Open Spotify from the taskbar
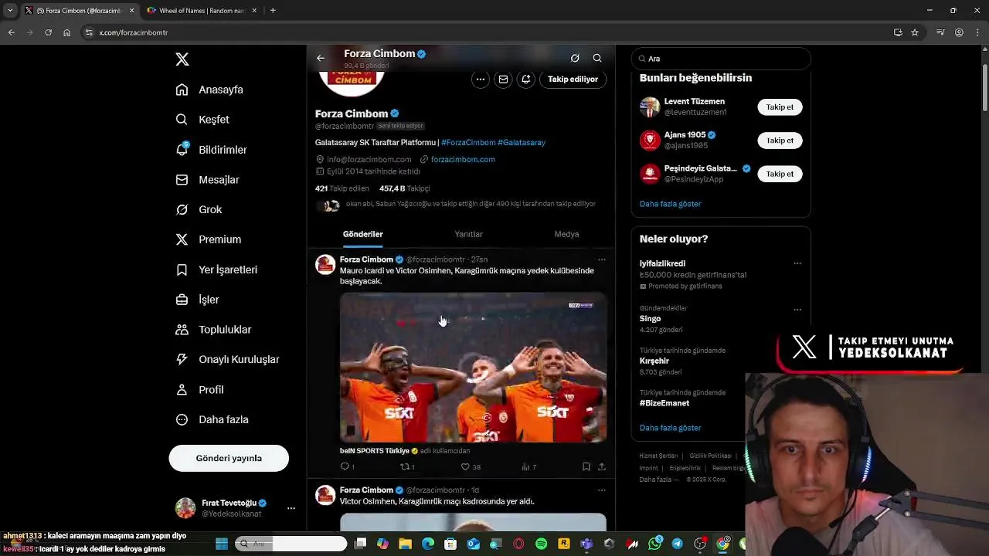Screen dimensions: 989x556 [541, 544]
